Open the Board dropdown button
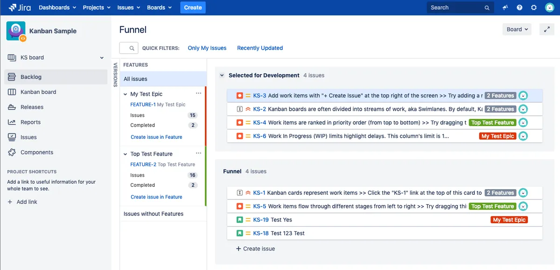Image resolution: width=560 pixels, height=270 pixels. (x=517, y=29)
